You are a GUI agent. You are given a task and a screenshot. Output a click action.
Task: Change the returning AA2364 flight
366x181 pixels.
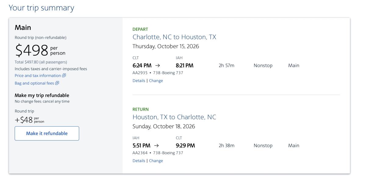click(156, 161)
